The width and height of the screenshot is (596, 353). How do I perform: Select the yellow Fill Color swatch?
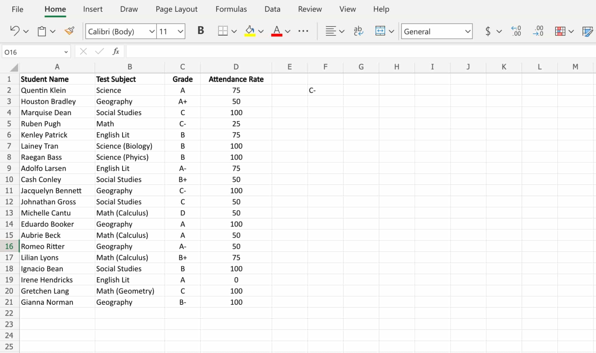(x=250, y=35)
